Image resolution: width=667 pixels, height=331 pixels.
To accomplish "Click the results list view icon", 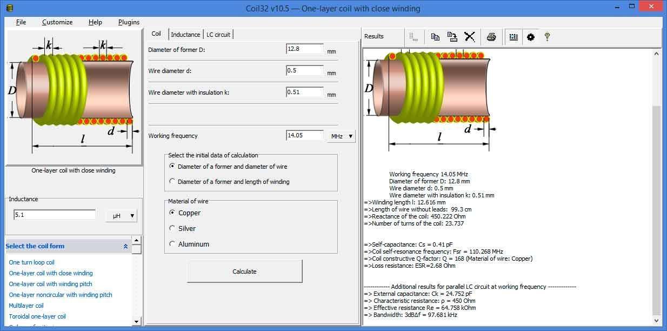I will [513, 37].
